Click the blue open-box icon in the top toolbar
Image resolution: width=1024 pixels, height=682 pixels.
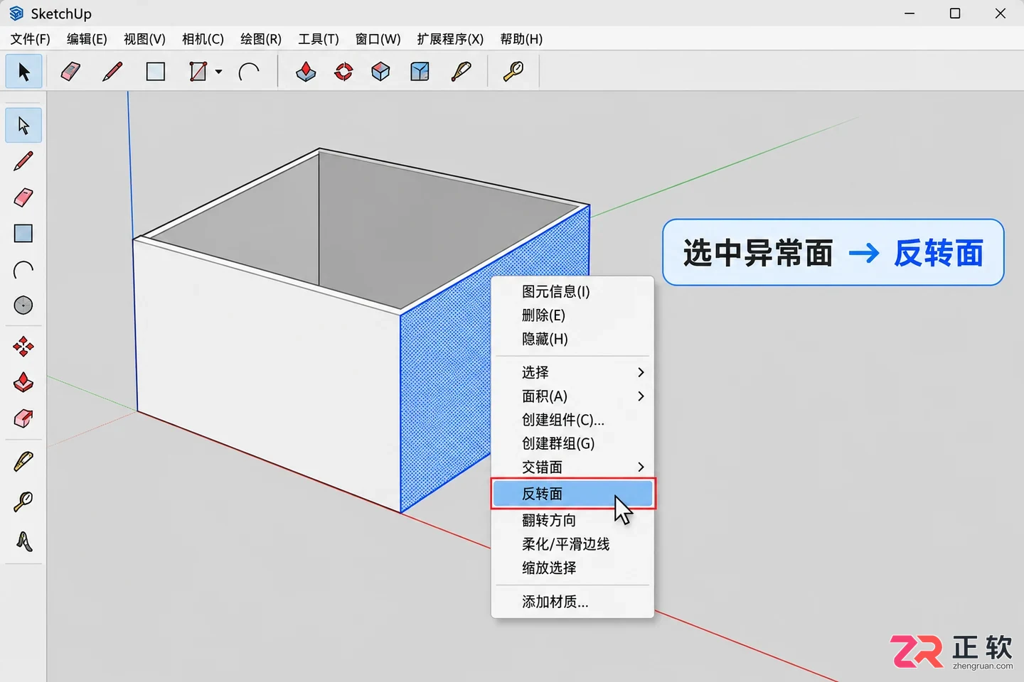coord(420,72)
